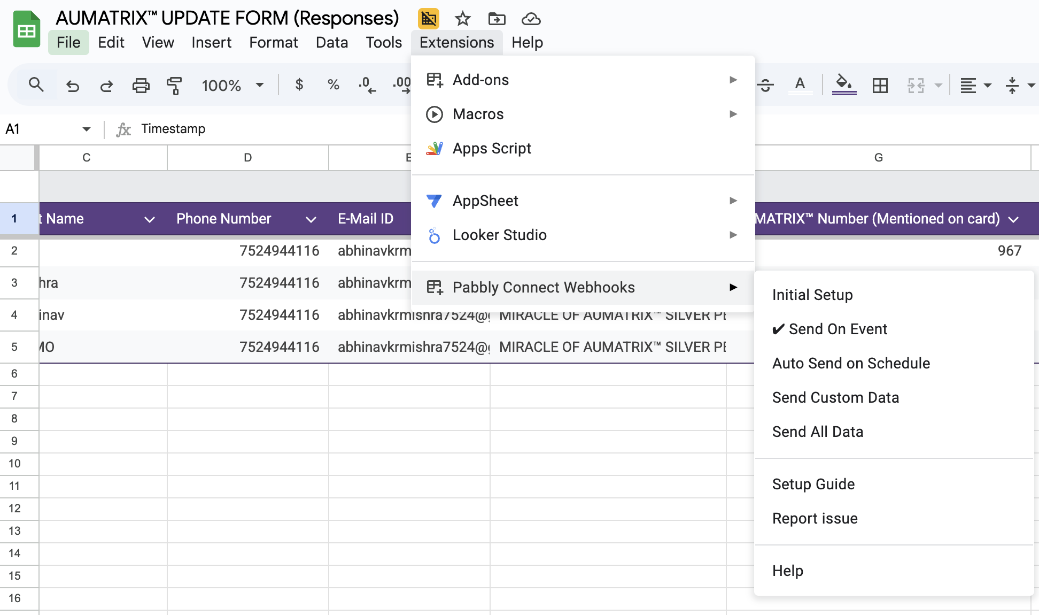1039x615 pixels.
Task: Click Initial Setup in Pabbly submenu
Action: [812, 295]
